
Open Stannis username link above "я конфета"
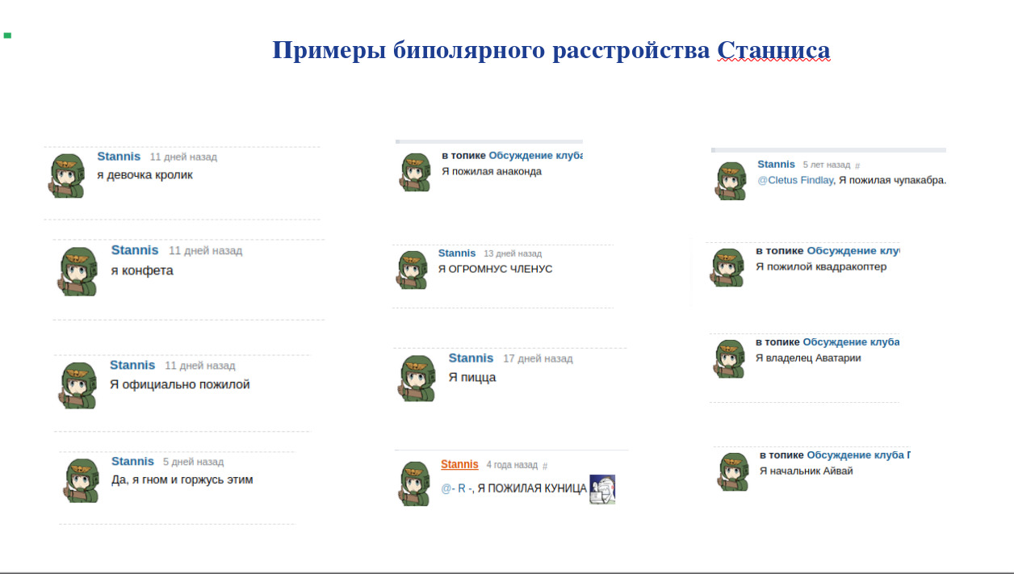pyautogui.click(x=135, y=250)
